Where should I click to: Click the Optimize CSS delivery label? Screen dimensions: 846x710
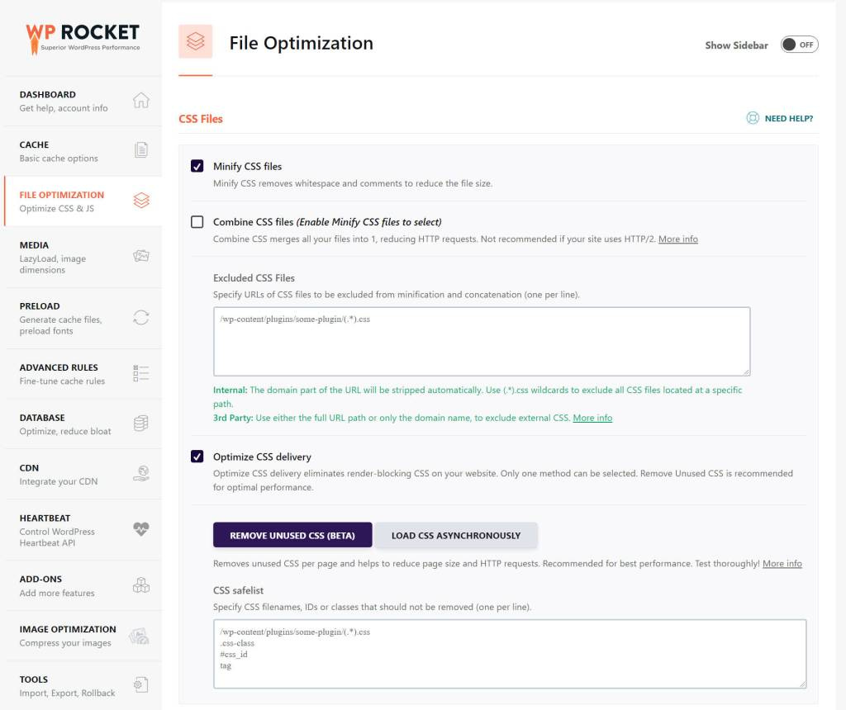pos(262,457)
